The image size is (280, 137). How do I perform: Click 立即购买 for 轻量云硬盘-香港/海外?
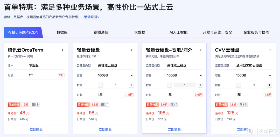(174, 129)
